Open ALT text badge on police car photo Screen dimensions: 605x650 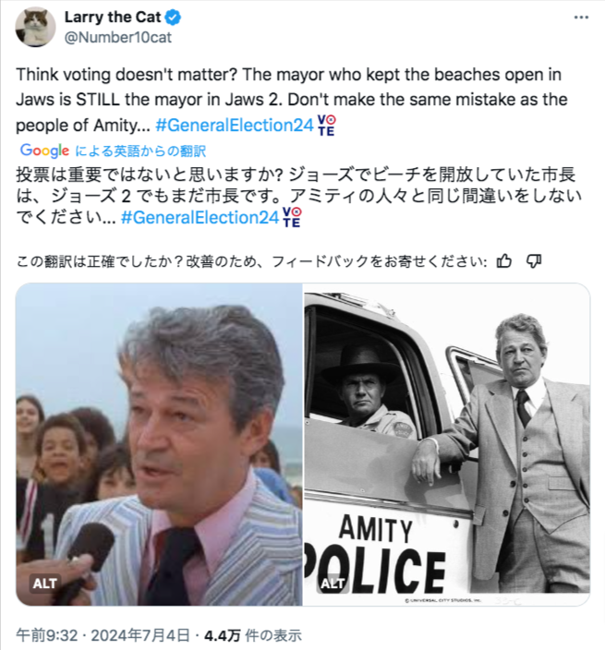pos(333,584)
